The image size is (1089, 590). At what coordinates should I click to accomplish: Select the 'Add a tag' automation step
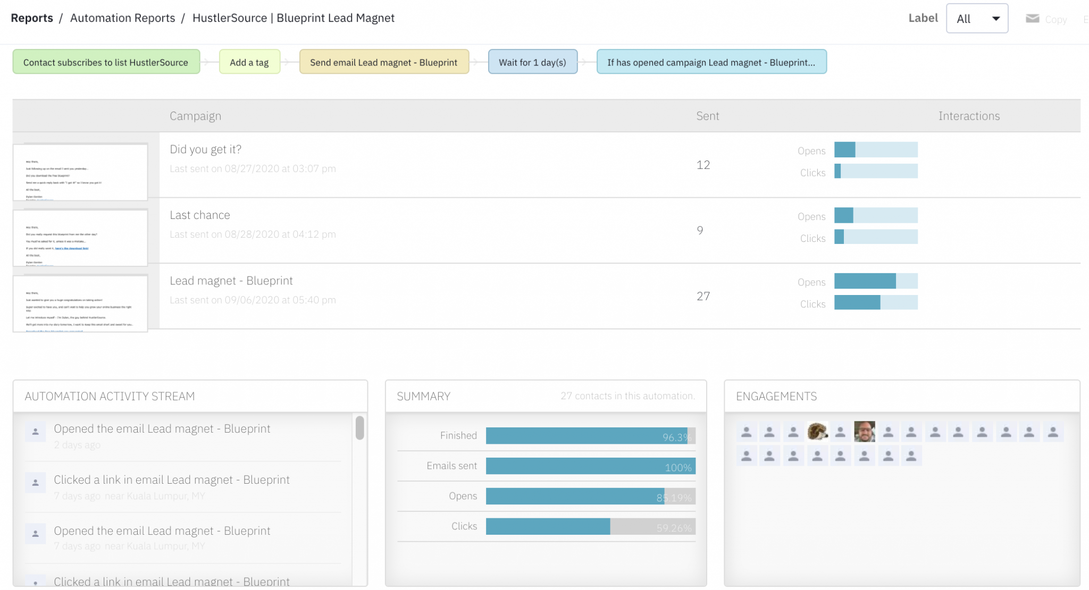coord(249,62)
